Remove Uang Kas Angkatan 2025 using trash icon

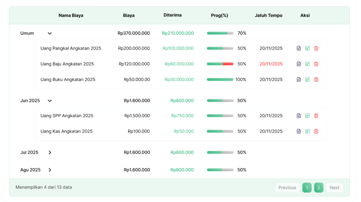pos(316,131)
